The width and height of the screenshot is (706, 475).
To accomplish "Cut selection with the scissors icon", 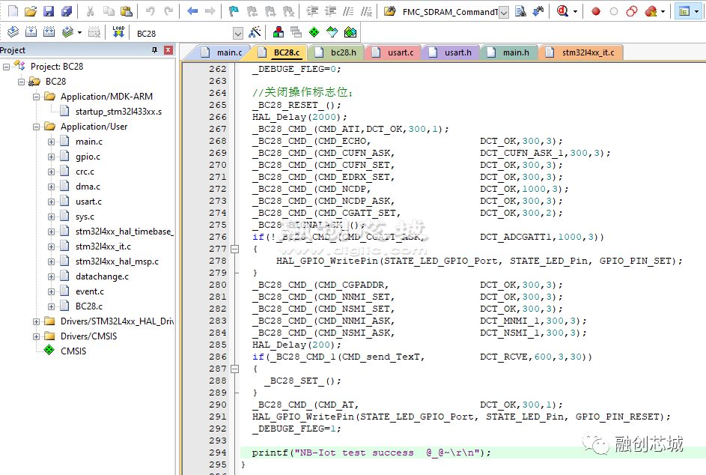I will [90, 10].
